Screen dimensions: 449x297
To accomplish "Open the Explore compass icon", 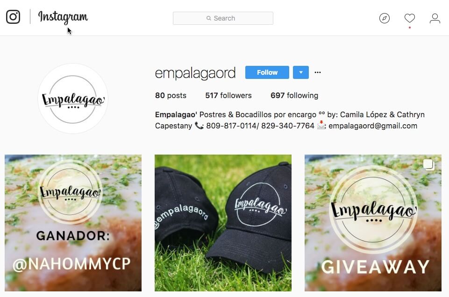I will point(384,18).
